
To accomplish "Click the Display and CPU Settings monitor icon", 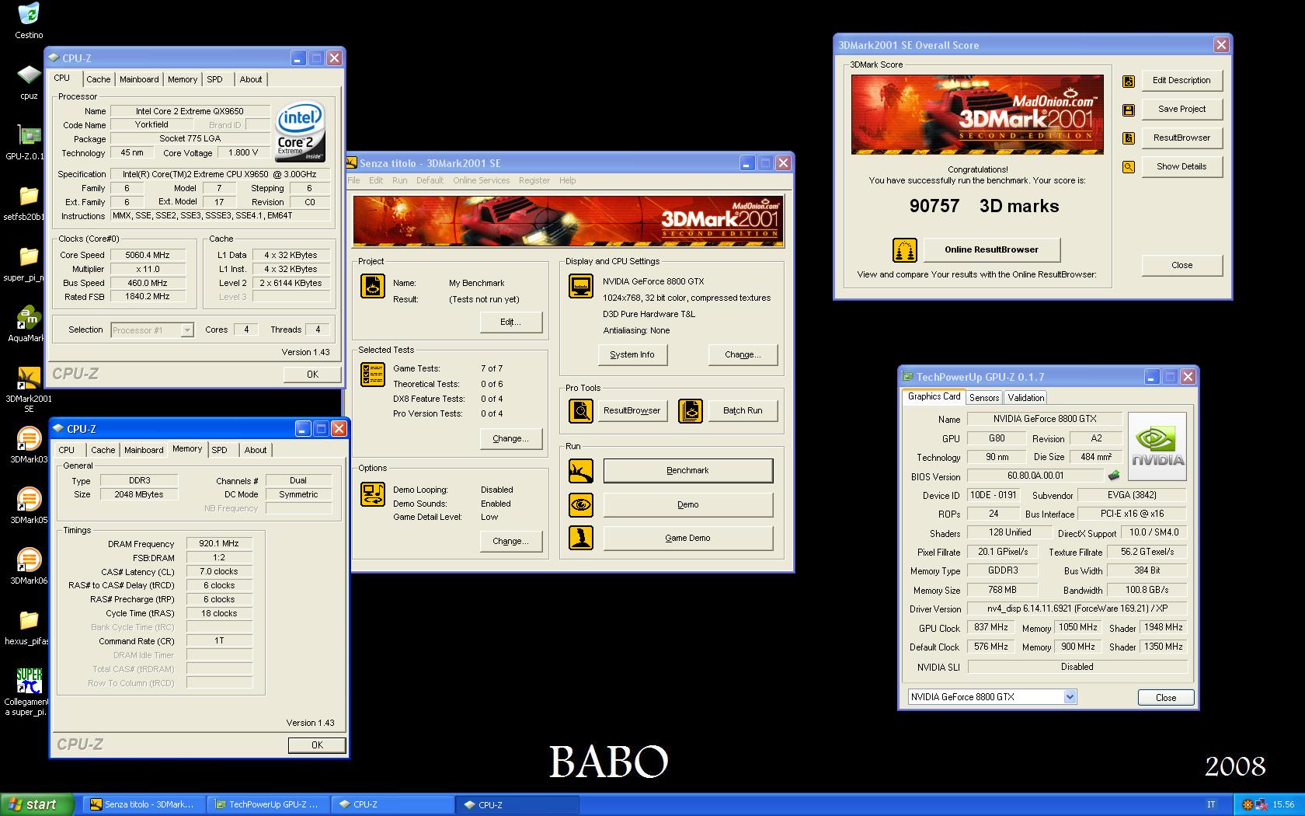I will 580,286.
